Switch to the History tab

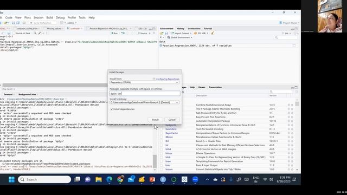coord(181,29)
